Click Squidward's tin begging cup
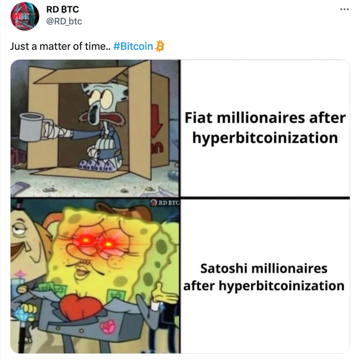This screenshot has height=360, width=359. 32,127
